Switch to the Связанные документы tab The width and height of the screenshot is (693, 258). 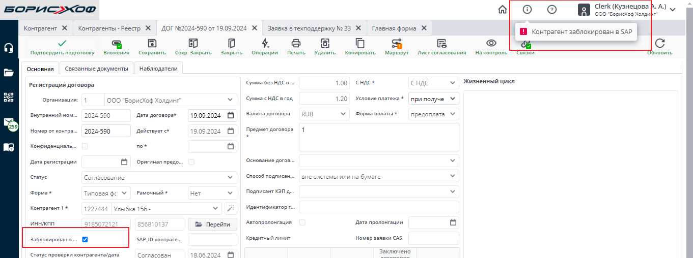96,69
